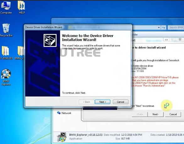
Task: Cancel the Device Driver Installation Wizard
Action: [121, 102]
